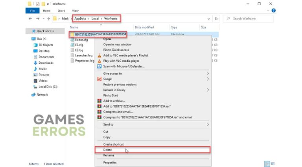Select Mark in the address path
302x167 pixels.
click(65, 18)
